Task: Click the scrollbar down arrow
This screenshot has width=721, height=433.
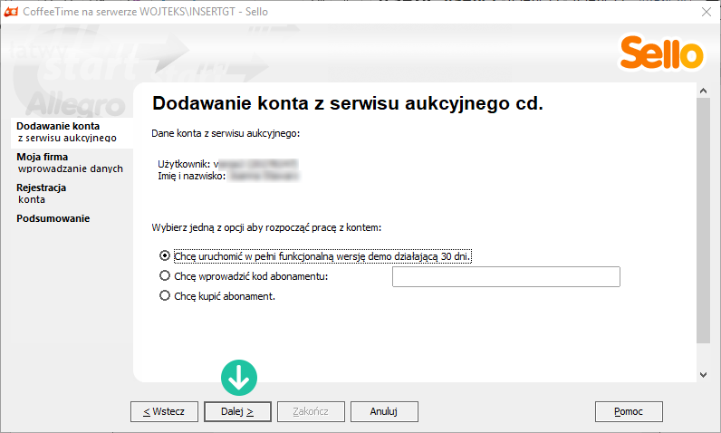Action: point(703,375)
